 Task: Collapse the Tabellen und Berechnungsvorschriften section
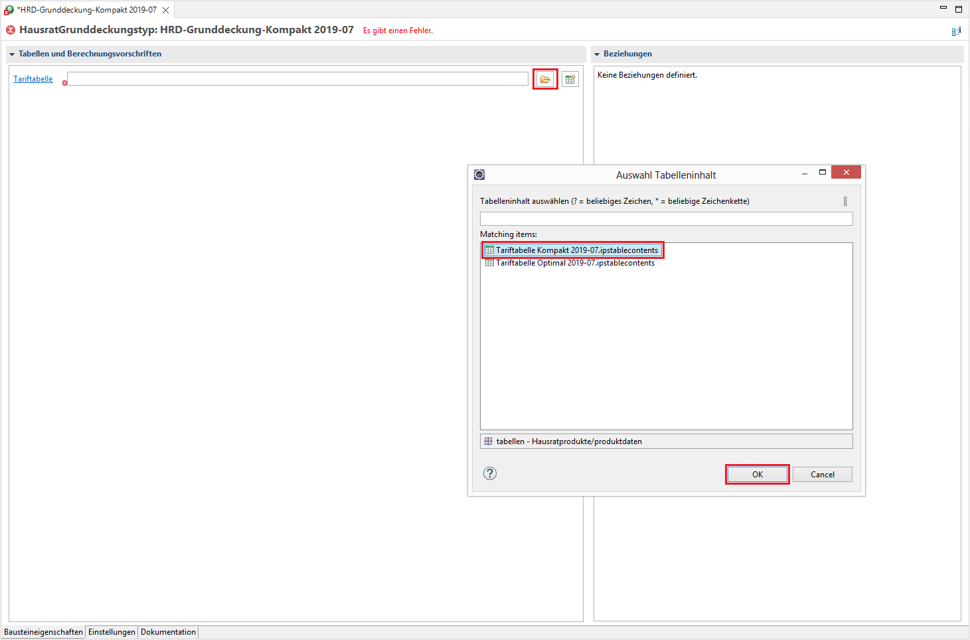12,54
